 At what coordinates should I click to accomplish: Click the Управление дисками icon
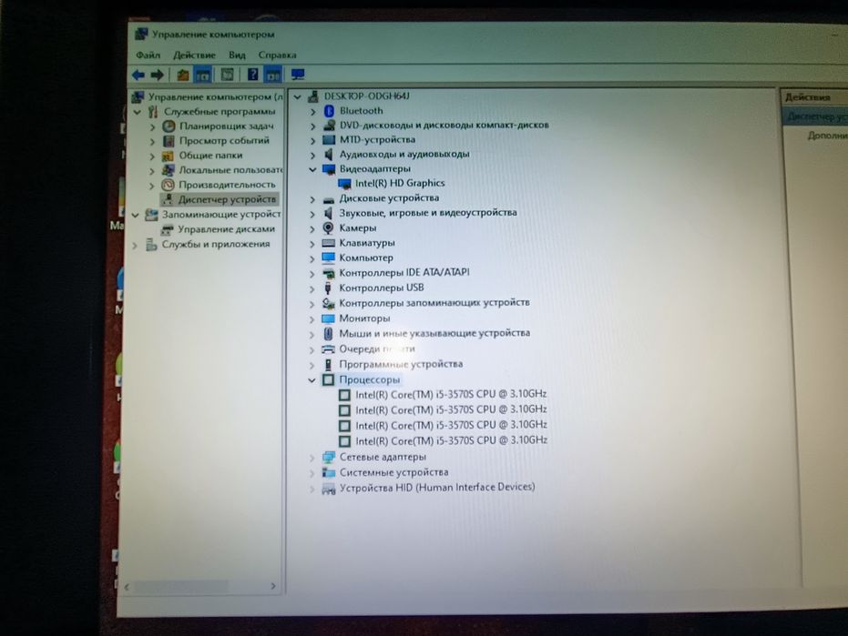167,229
